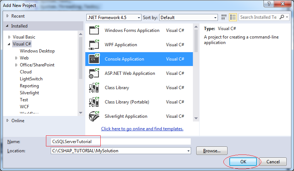This screenshot has height=171, width=294.
Task: Click the ASP.NET Web Application template icon
Action: [94, 73]
